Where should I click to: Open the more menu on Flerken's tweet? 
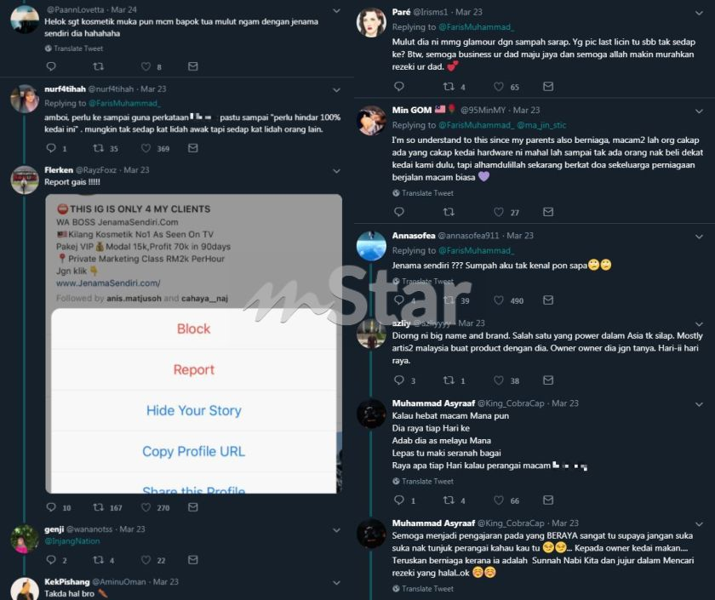tap(336, 171)
